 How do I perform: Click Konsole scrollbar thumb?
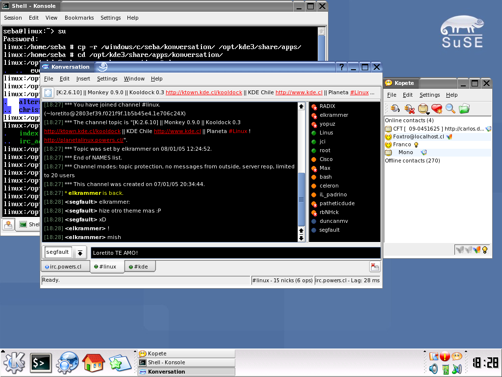[321, 48]
